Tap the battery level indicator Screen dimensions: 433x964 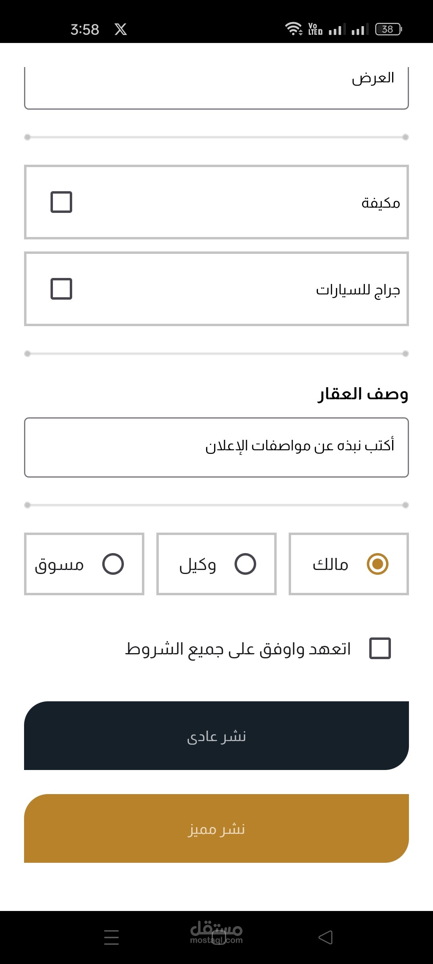tap(388, 29)
